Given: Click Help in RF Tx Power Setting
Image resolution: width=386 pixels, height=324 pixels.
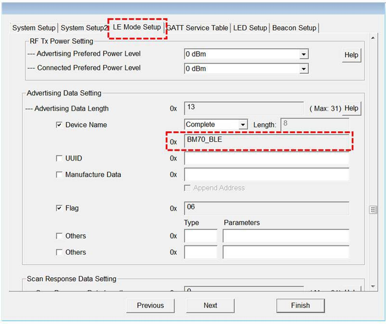Looking at the screenshot, I should pos(351,55).
